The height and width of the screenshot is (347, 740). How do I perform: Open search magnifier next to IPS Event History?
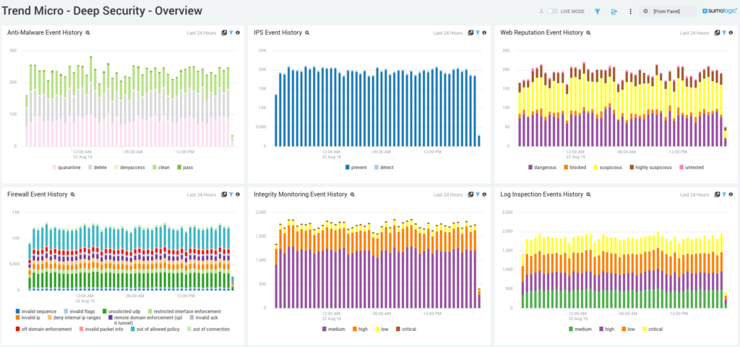307,33
